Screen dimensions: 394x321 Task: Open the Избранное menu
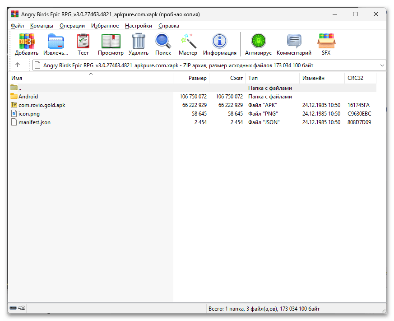pyautogui.click(x=105, y=26)
